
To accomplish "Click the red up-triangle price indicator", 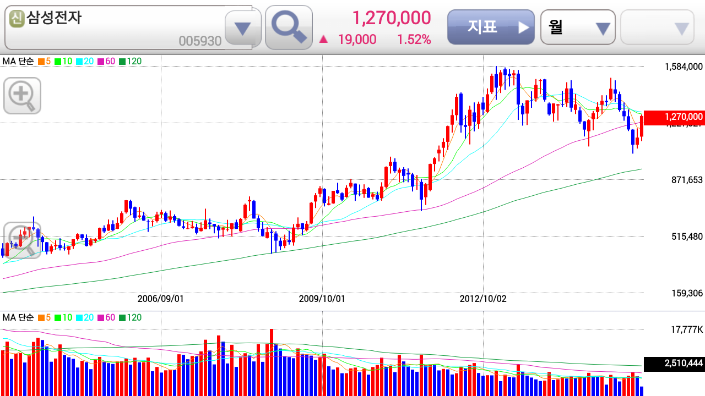I will coord(324,40).
